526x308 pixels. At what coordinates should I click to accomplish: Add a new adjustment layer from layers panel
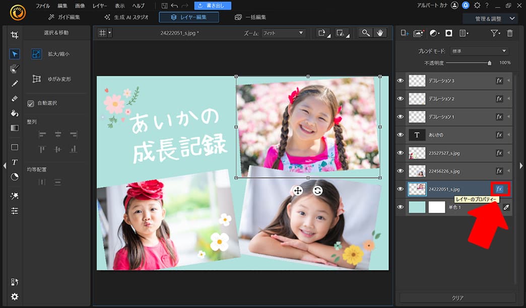click(434, 34)
